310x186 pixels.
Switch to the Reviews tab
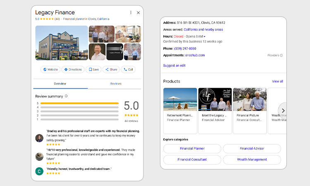coord(116,83)
